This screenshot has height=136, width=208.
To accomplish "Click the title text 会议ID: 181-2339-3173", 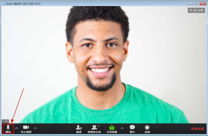I will [27, 4].
